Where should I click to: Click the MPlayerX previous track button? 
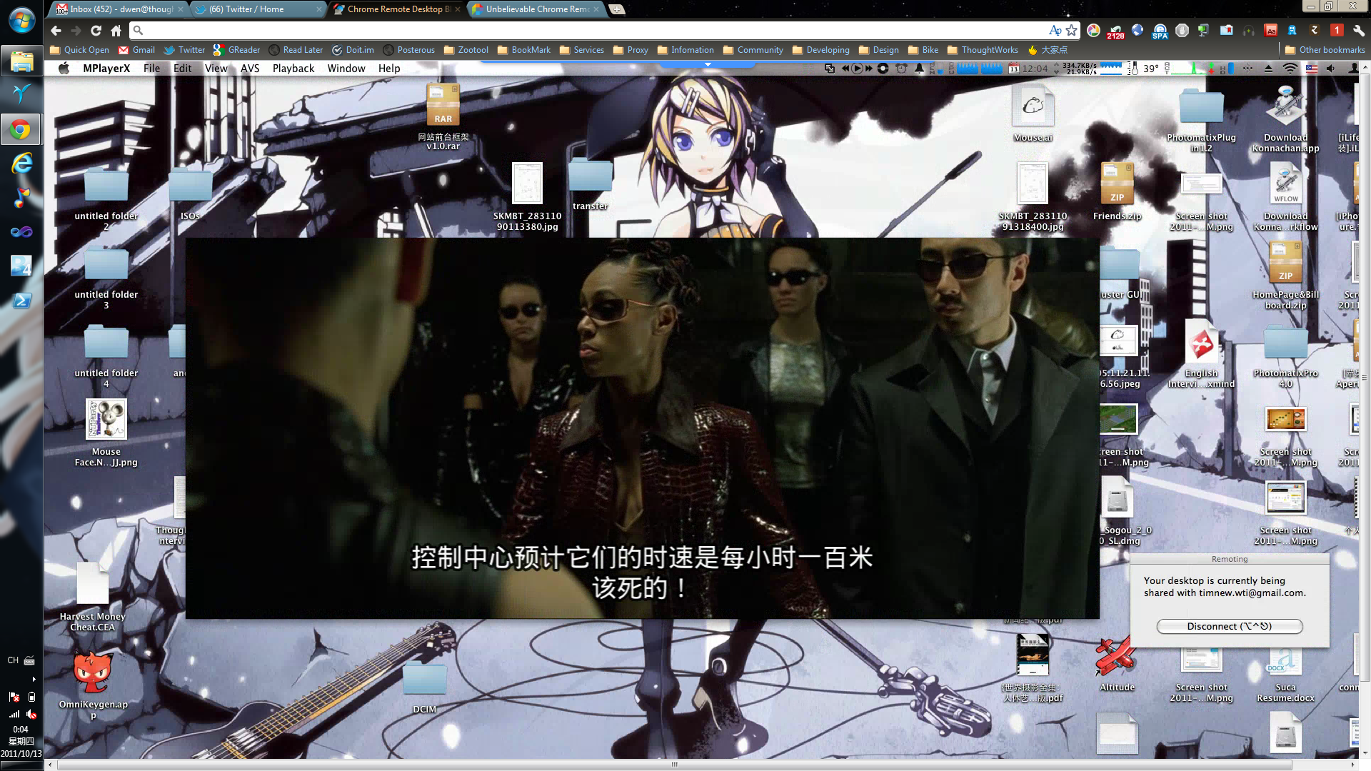(x=845, y=68)
